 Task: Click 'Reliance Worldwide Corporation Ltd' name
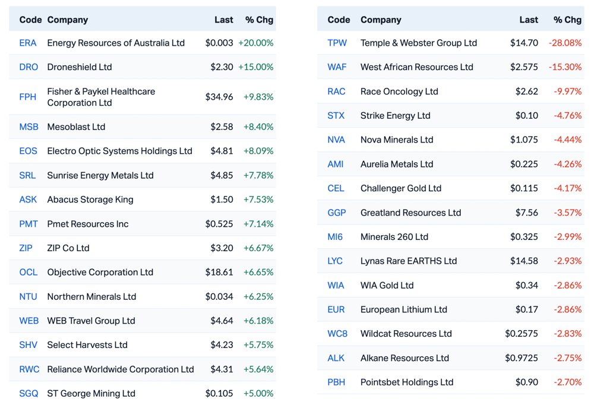click(x=121, y=369)
